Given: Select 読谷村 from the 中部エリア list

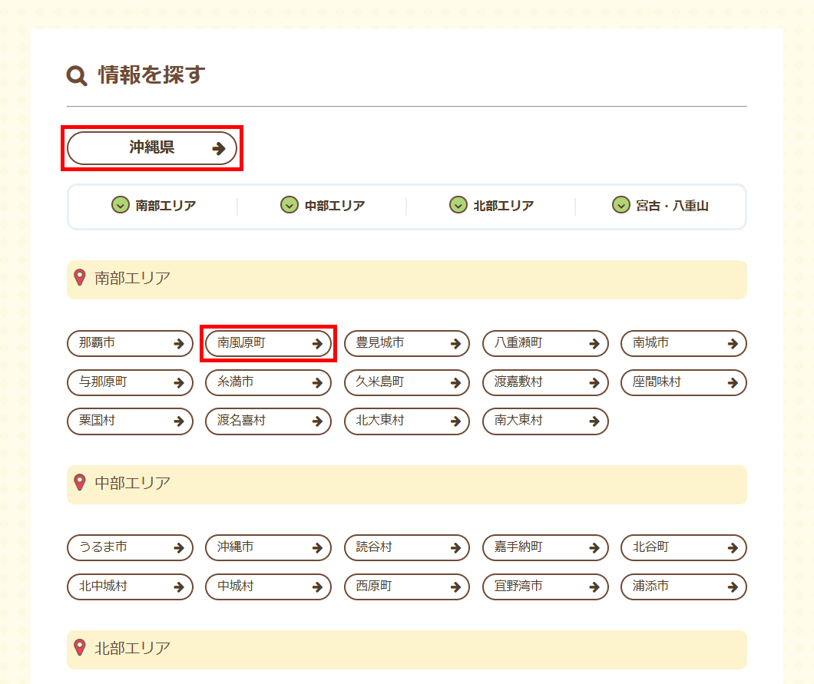Looking at the screenshot, I should click(406, 547).
